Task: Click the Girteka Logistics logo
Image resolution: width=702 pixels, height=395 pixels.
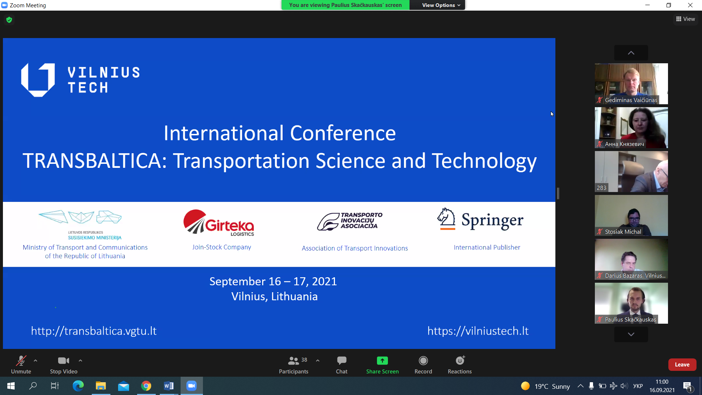Action: pos(219,222)
